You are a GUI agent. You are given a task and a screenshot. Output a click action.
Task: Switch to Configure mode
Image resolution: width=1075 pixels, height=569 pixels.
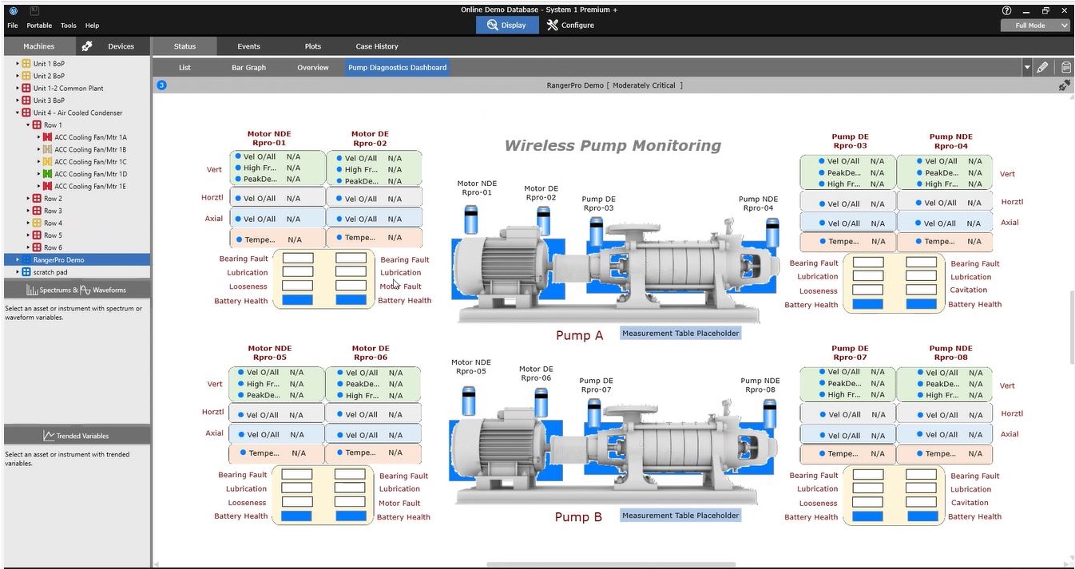[x=570, y=26]
